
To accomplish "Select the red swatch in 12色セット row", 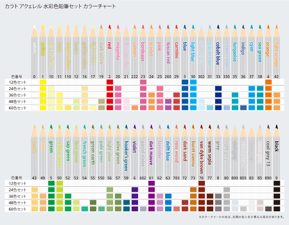I will [x=110, y=82].
